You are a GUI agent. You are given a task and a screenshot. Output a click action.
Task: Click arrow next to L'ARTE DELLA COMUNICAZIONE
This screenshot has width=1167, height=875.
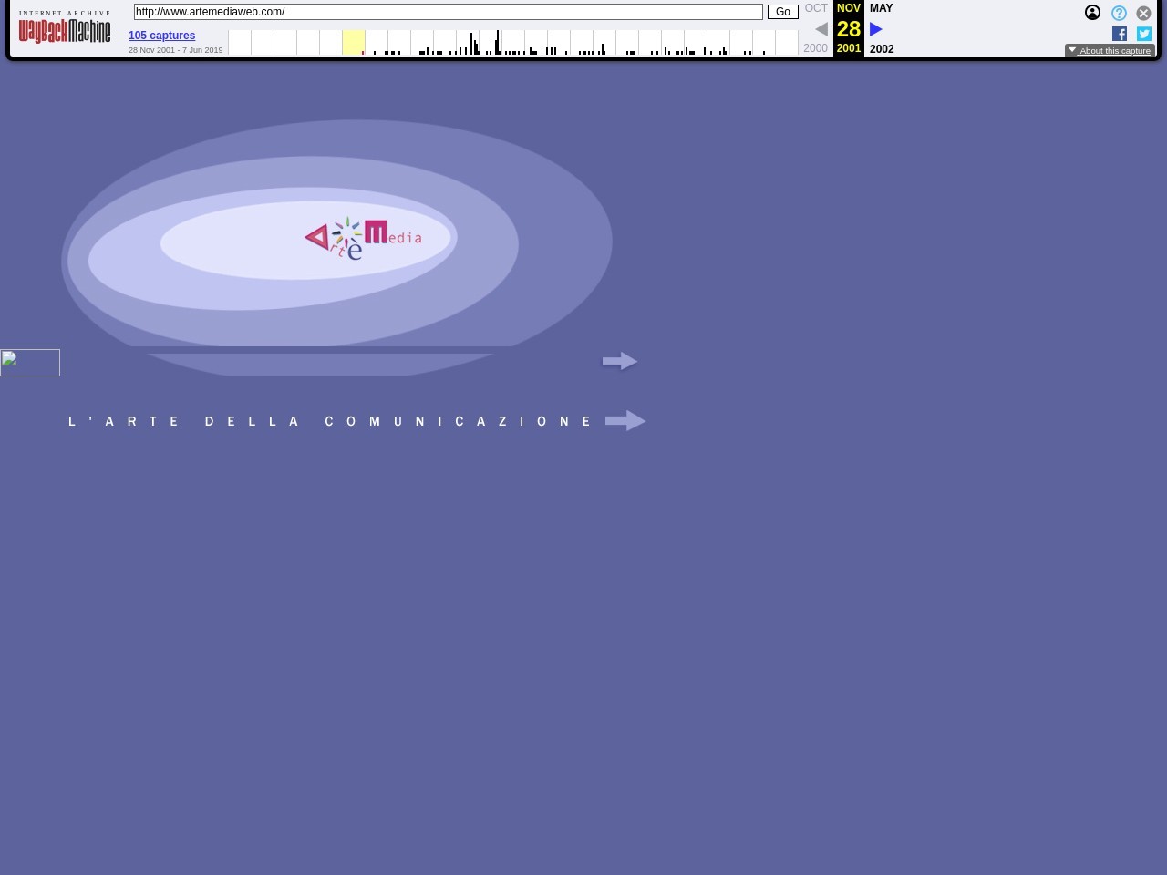click(625, 421)
